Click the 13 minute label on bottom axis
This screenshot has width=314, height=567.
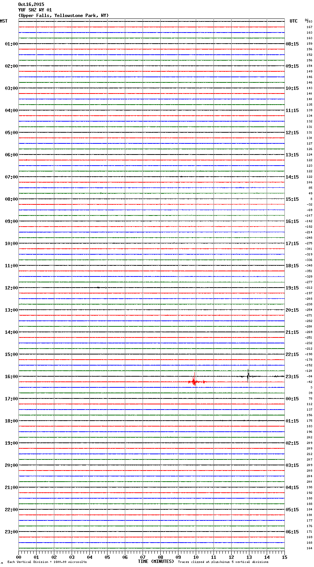click(x=249, y=557)
